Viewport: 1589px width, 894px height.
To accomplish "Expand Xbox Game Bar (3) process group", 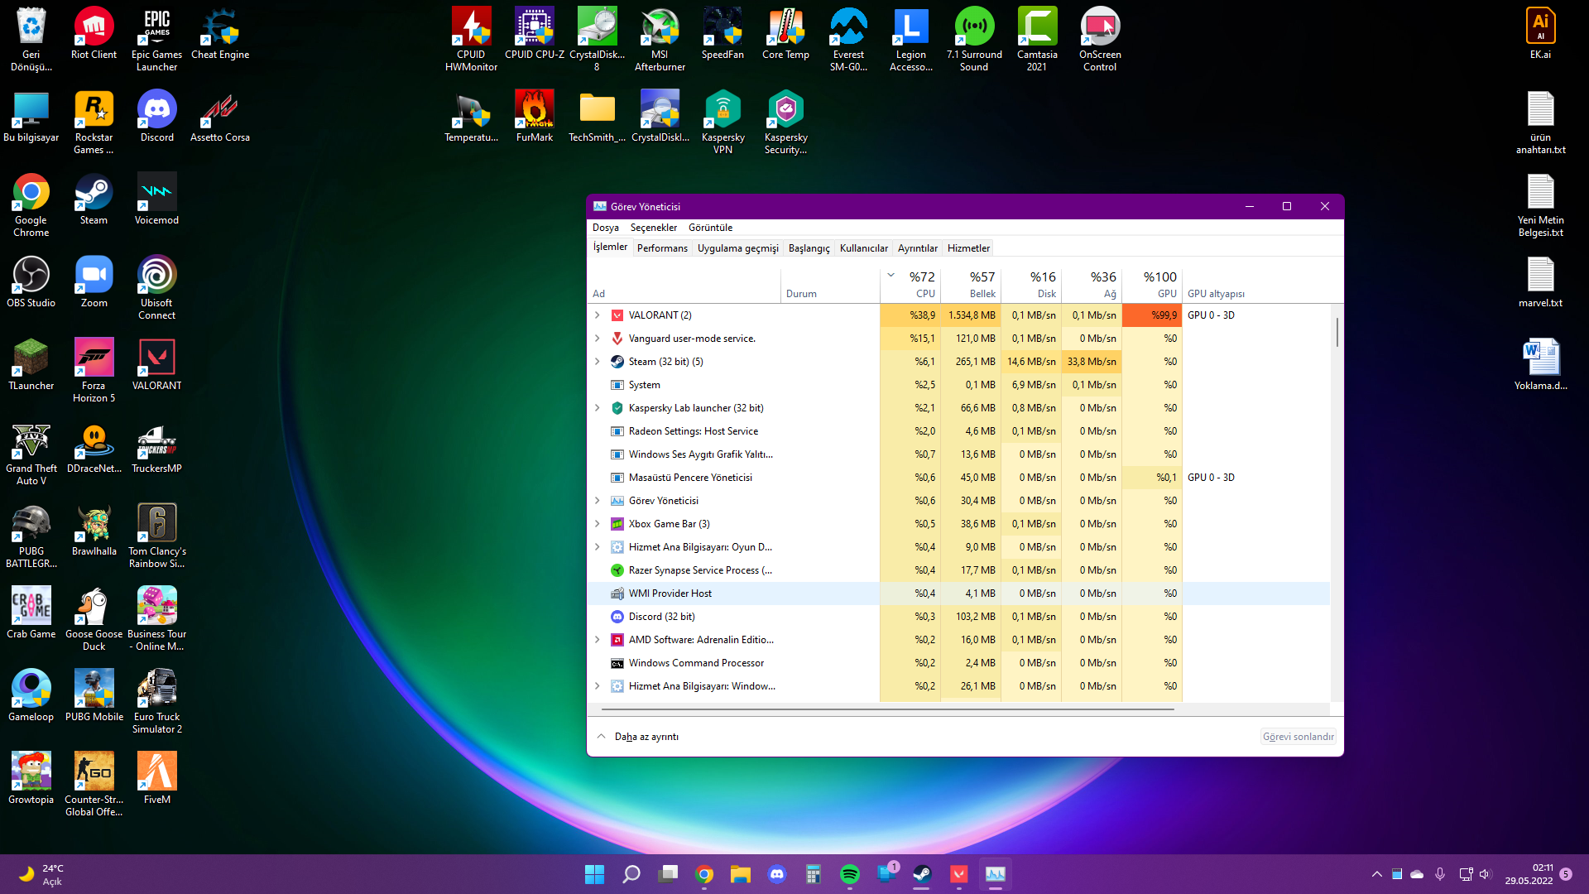I will (x=598, y=524).
